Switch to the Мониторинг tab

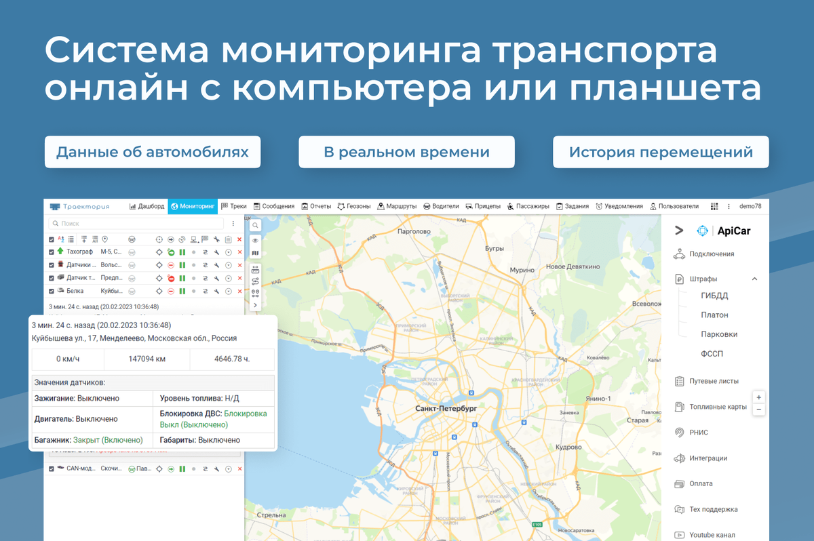pyautogui.click(x=193, y=205)
